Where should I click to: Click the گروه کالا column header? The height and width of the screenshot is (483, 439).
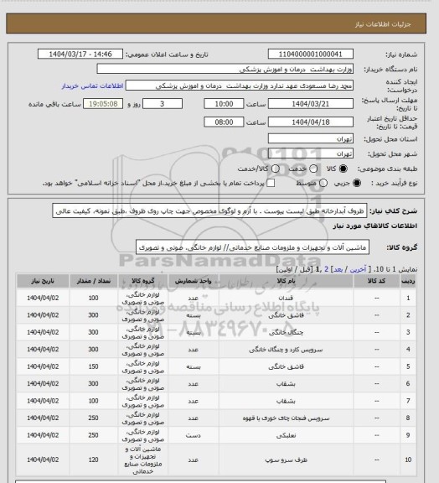tap(143, 281)
